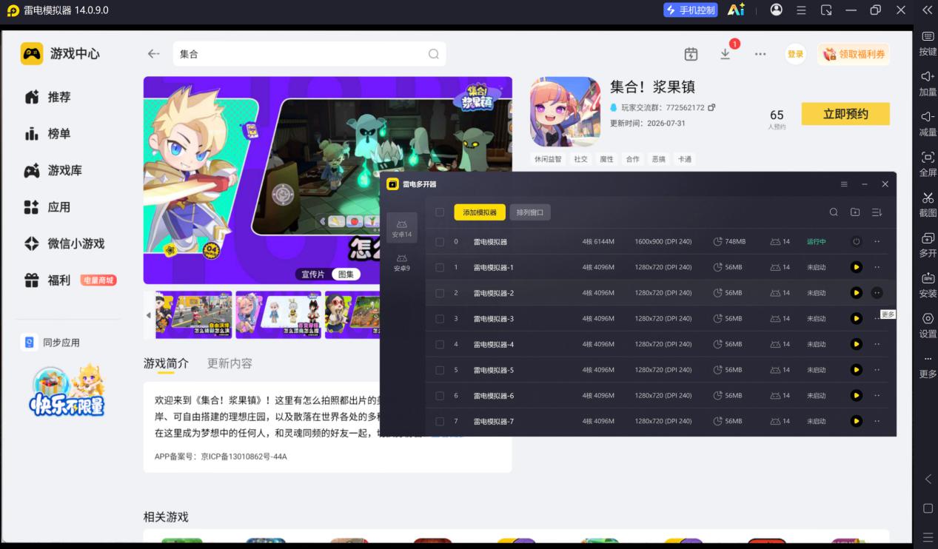
Task: Go back with the left arrow in 游戏中心
Action: 153,54
